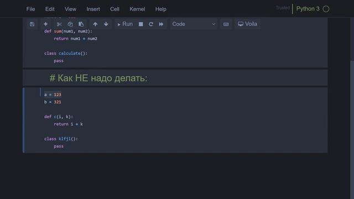Open the View menu
Image resolution: width=354 pixels, height=199 pixels.
click(70, 9)
